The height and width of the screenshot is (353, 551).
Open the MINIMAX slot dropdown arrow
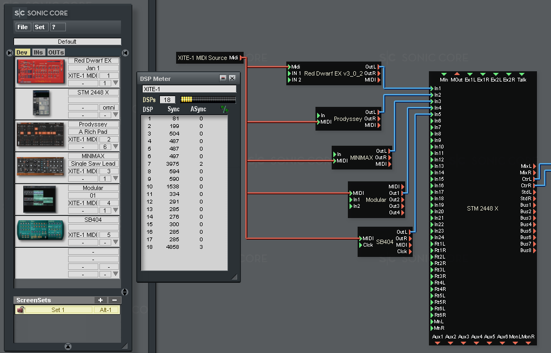pyautogui.click(x=115, y=179)
